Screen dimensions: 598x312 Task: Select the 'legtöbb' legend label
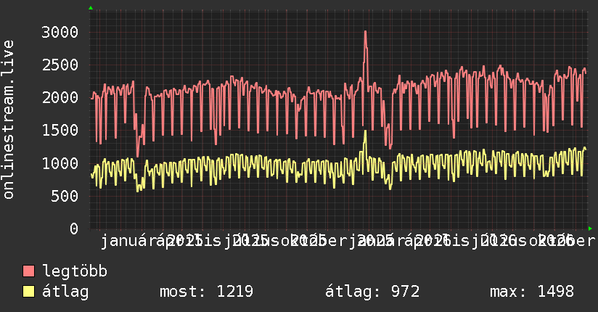[75, 271]
